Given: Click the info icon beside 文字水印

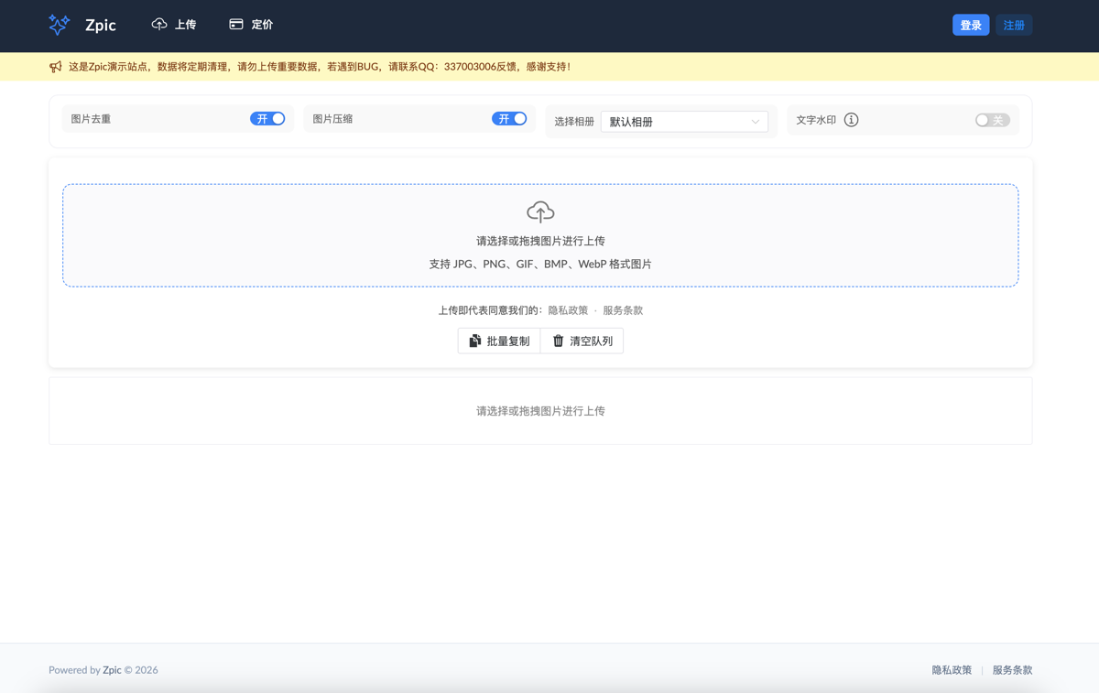Looking at the screenshot, I should (x=851, y=120).
